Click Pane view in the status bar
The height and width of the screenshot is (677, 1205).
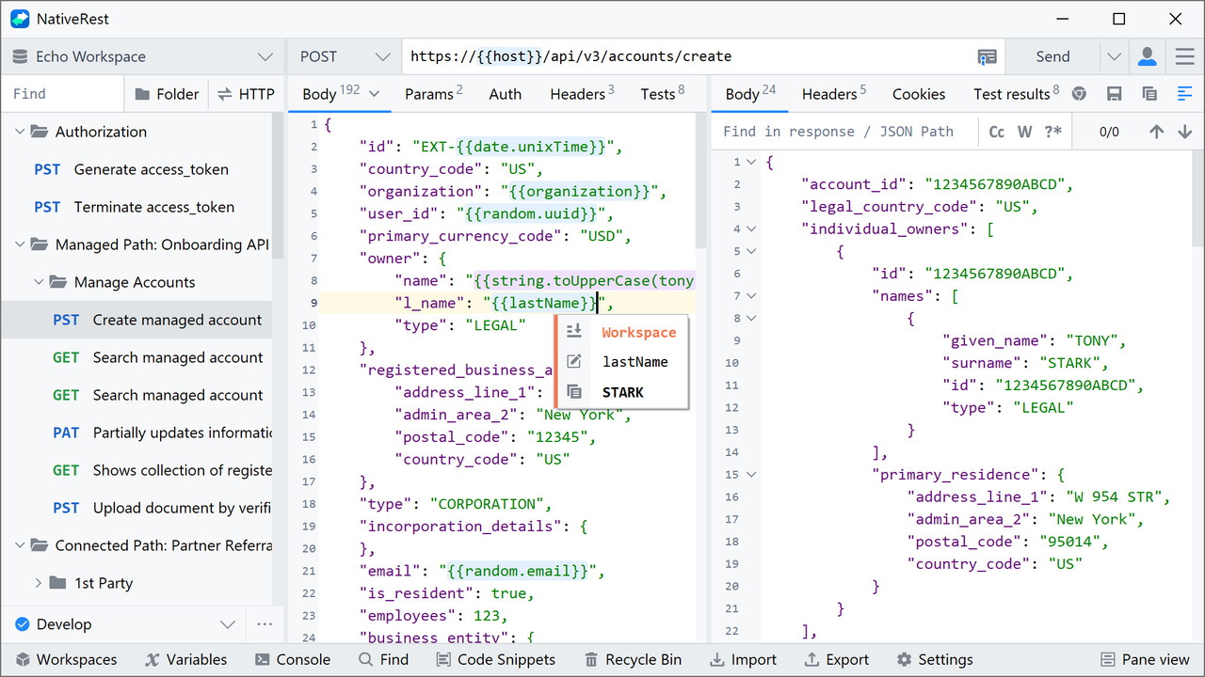pos(1145,659)
